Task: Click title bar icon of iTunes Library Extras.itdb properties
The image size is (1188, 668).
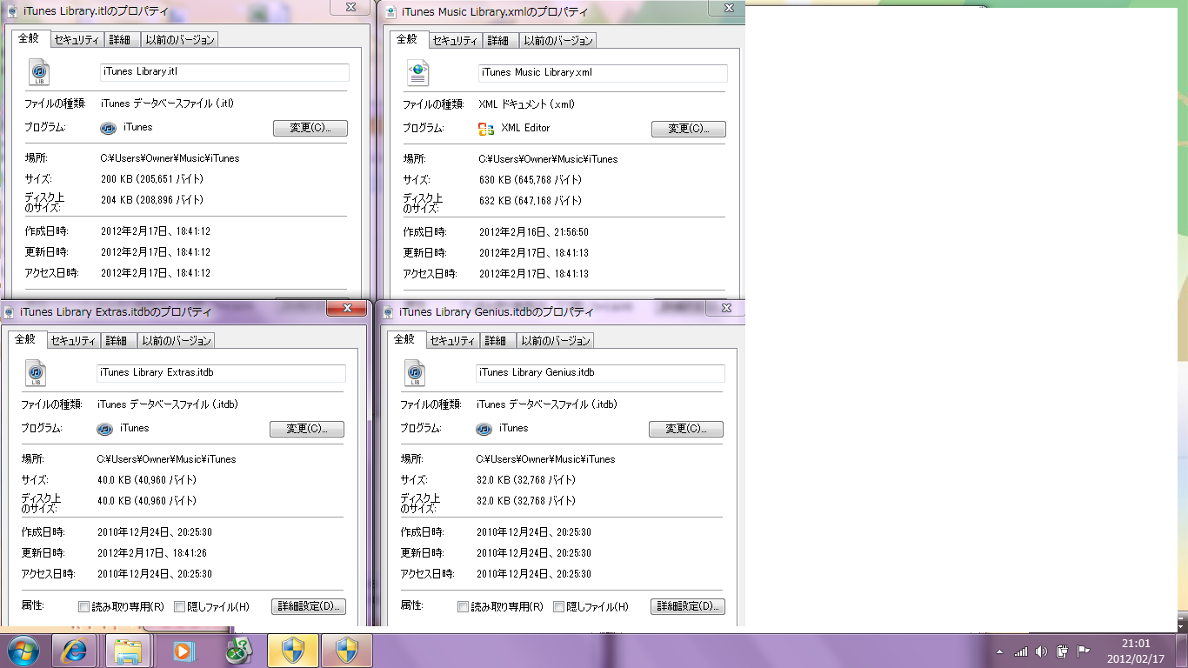Action: (10, 311)
